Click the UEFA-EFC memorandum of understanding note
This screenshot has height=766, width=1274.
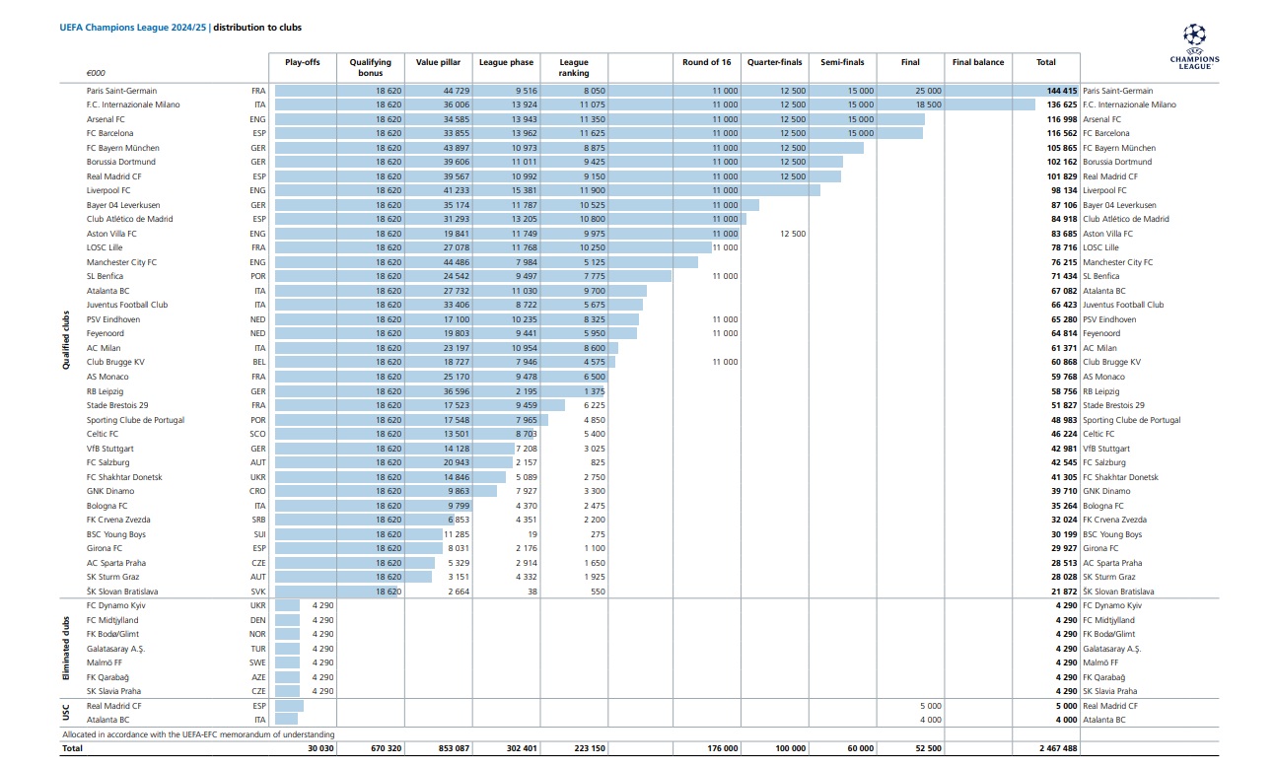coord(198,734)
